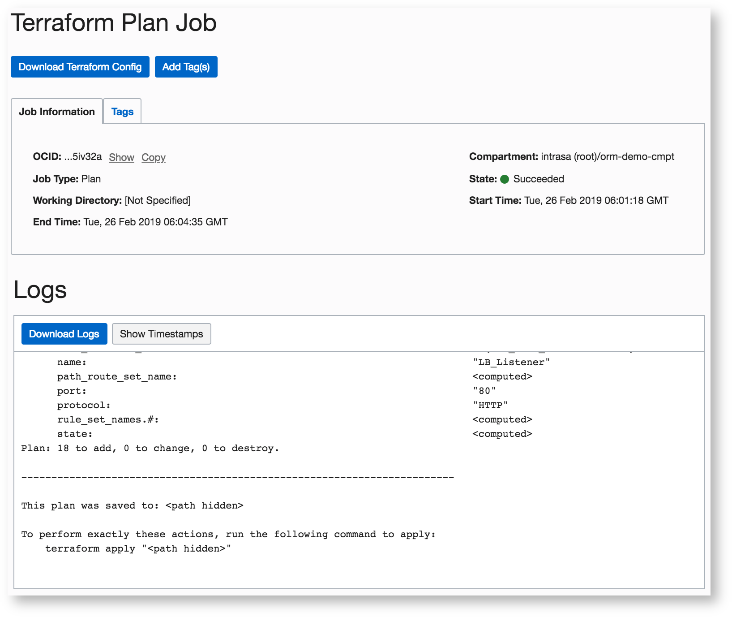The height and width of the screenshot is (617, 732).
Task: Click the "LB_Listener" name value in logs
Action: coord(511,362)
